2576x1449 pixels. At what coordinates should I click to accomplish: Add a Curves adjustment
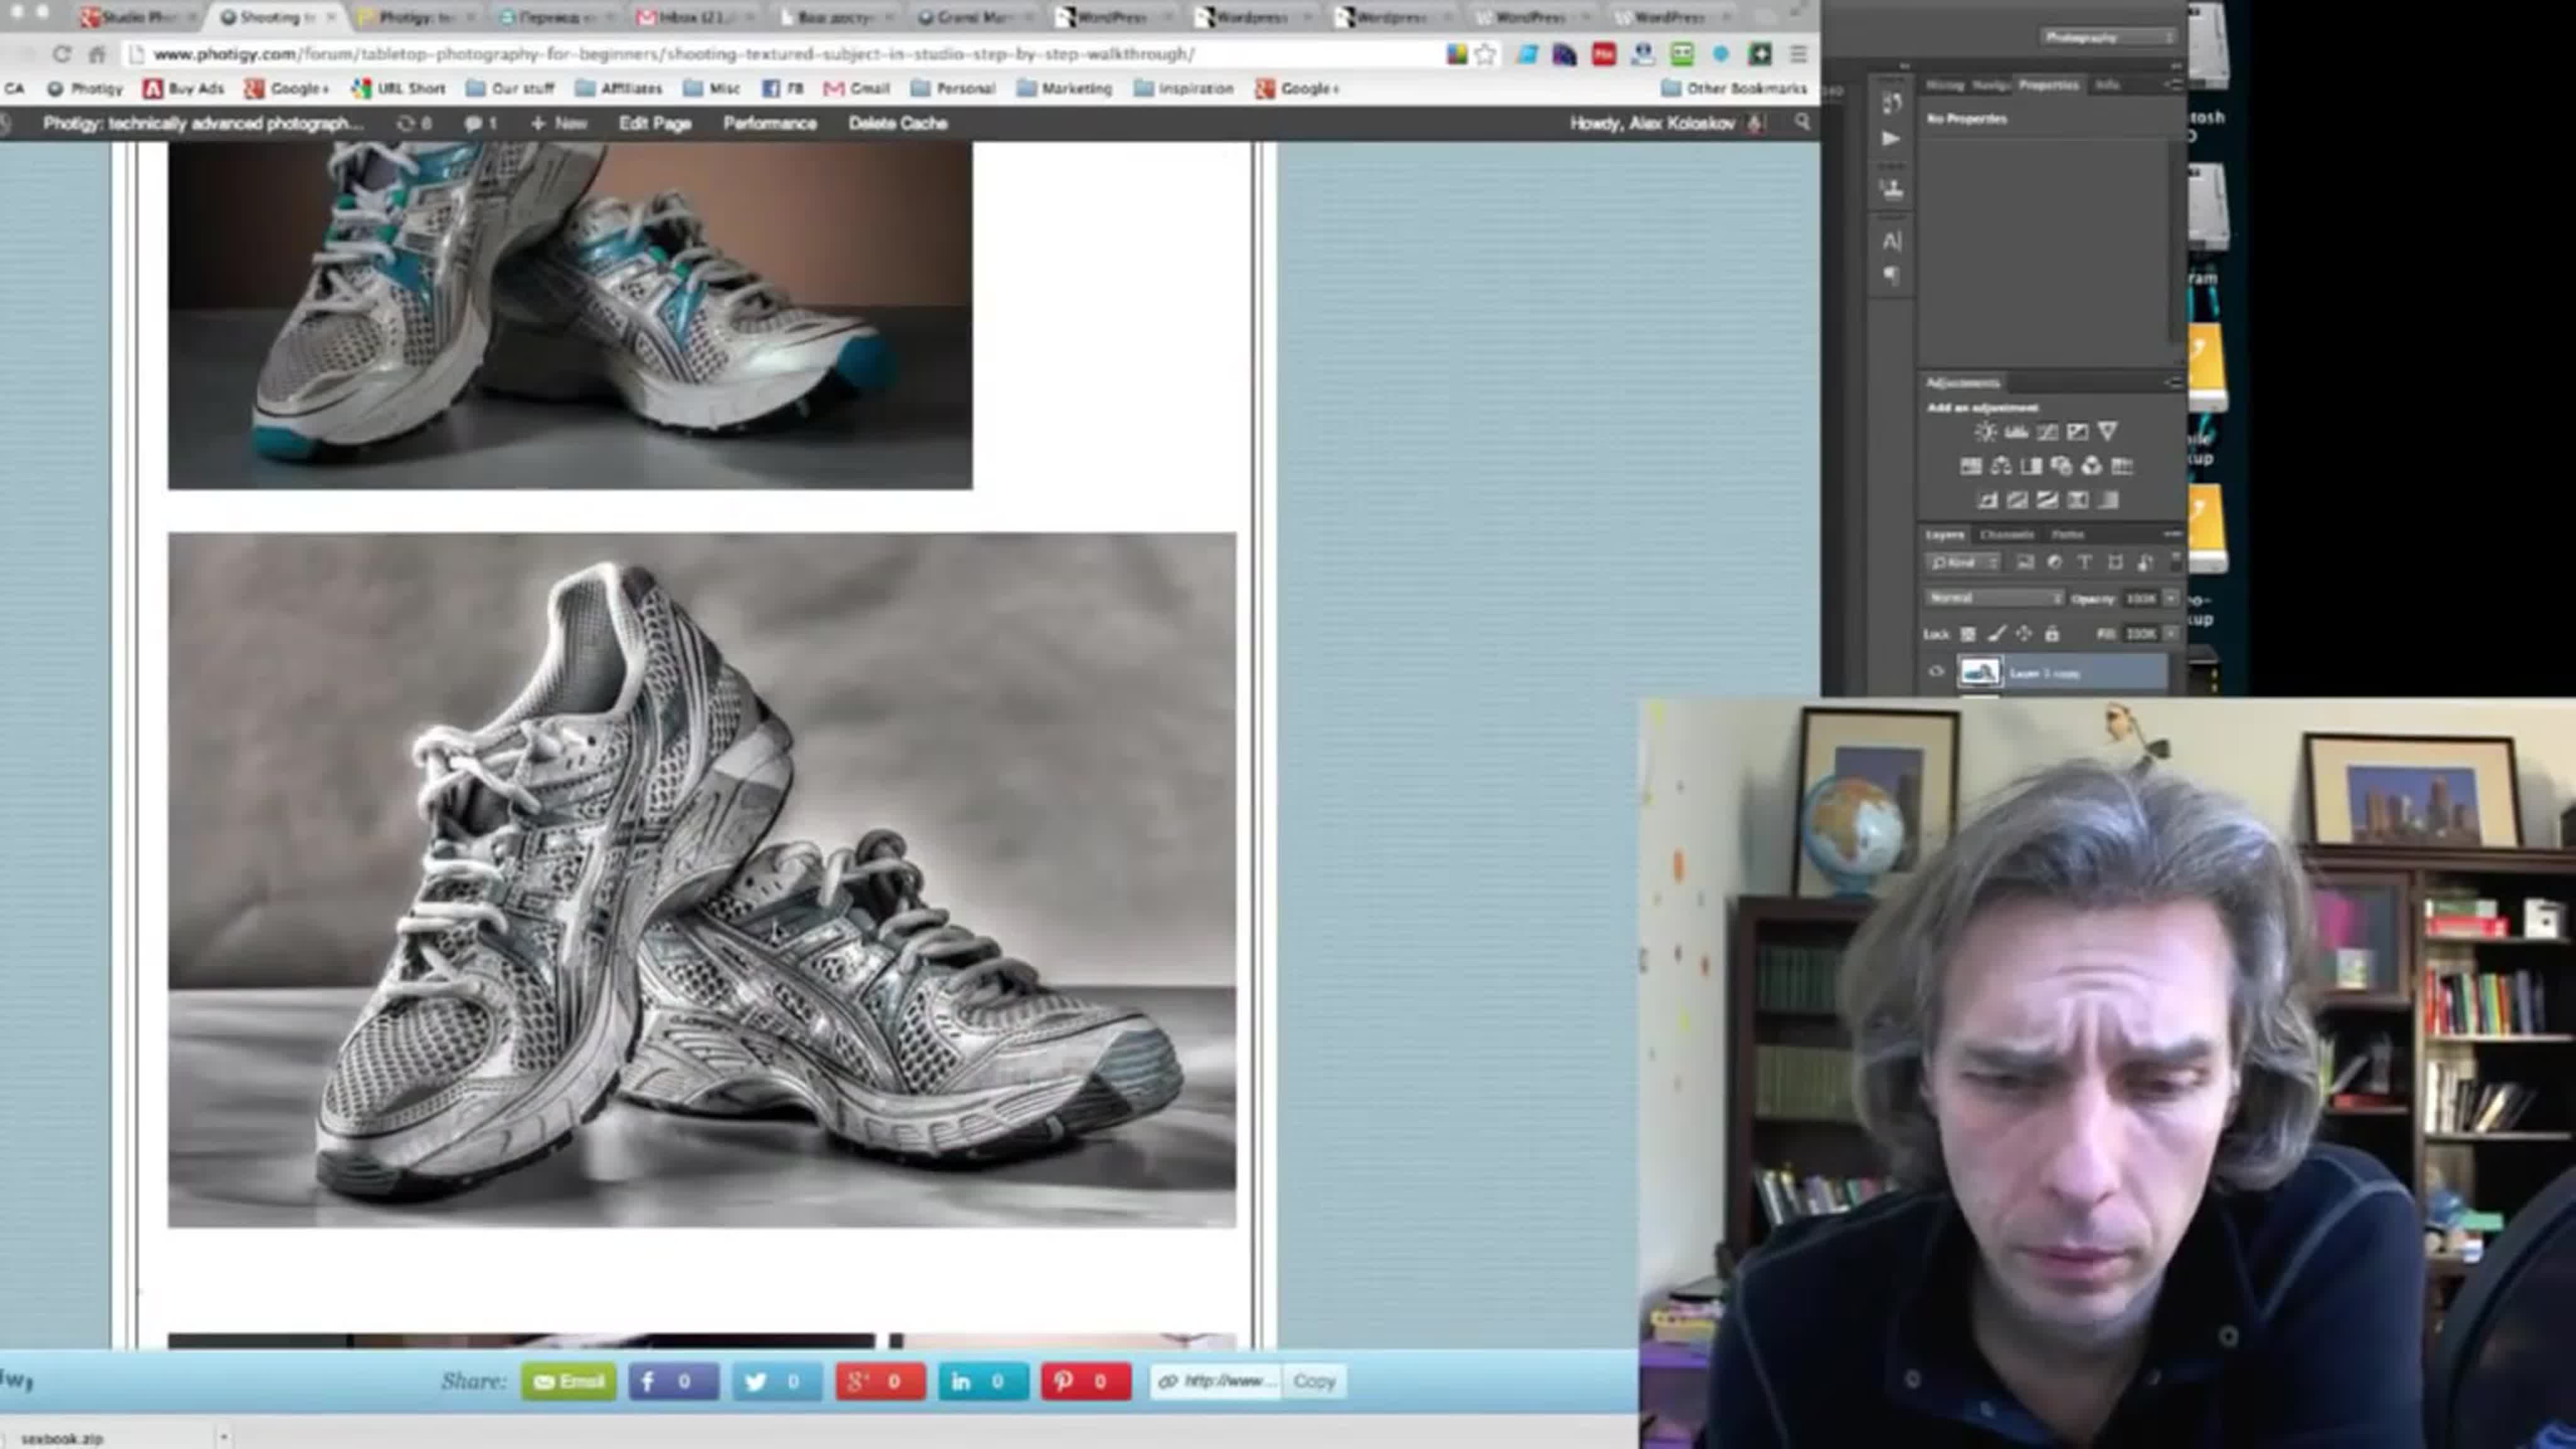2047,432
